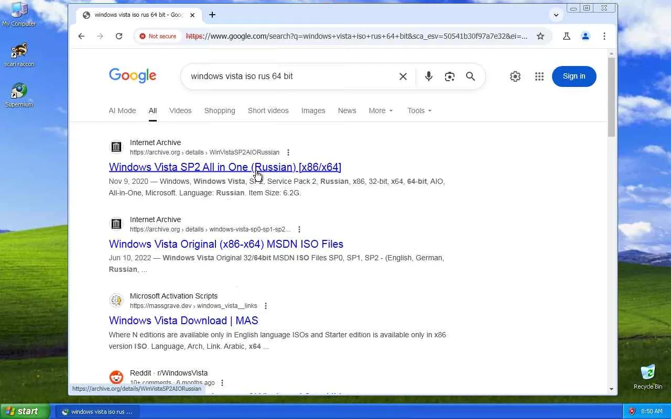The image size is (671, 419).
Task: Clear the search box with the X
Action: [403, 76]
